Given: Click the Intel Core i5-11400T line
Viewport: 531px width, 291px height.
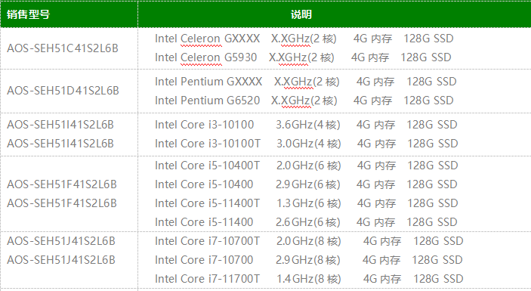Looking at the screenshot, I should (x=307, y=203).
